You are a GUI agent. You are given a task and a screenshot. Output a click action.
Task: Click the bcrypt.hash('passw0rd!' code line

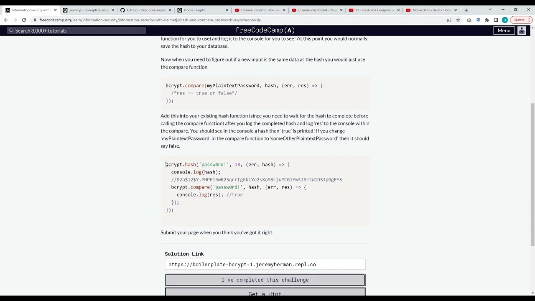point(227,165)
